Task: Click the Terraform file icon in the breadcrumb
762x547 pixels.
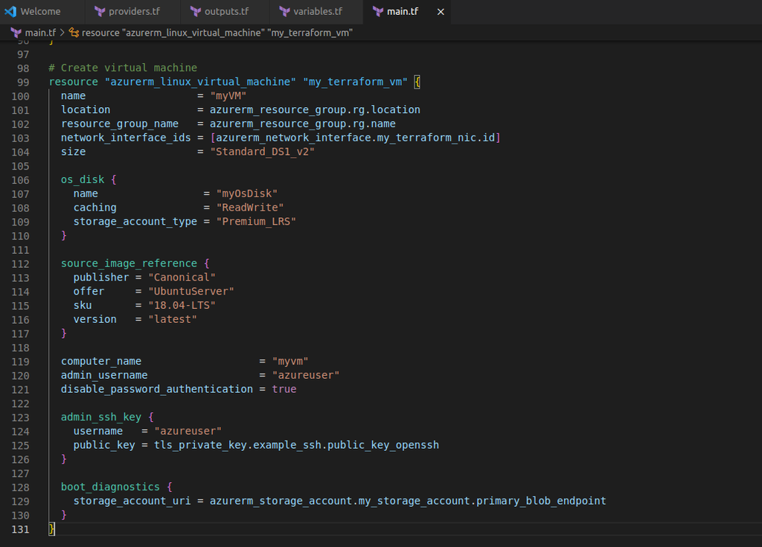Action: coord(16,33)
